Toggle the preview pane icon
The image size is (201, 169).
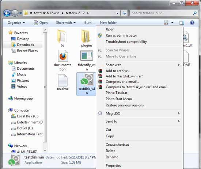click(182, 23)
